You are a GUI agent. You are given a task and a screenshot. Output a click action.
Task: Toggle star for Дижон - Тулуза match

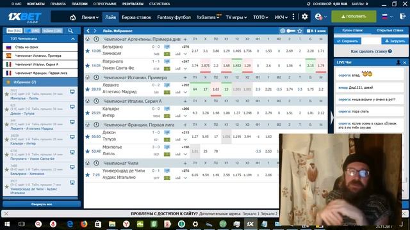(x=87, y=136)
